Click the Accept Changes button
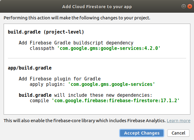Viewport: 194px width, 140px height. coord(142,133)
